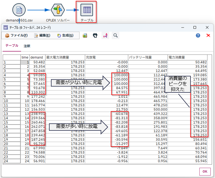Select the demand0501.csv source node
The width and height of the screenshot is (215, 178).
tap(19, 10)
